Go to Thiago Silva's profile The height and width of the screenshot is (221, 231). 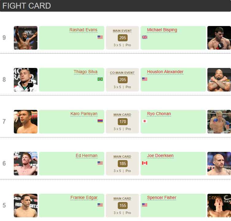click(86, 72)
